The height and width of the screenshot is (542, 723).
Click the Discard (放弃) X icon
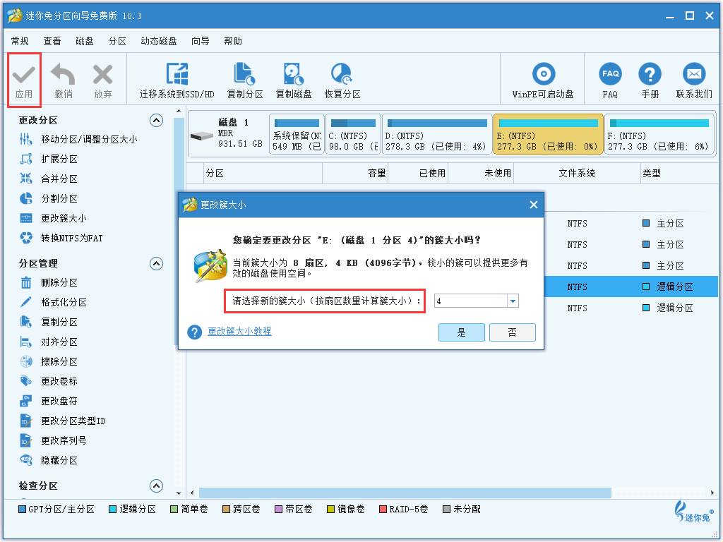coord(102,74)
